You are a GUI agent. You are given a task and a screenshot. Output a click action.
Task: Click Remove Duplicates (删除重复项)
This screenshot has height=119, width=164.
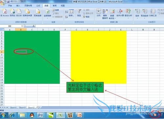tap(105, 14)
